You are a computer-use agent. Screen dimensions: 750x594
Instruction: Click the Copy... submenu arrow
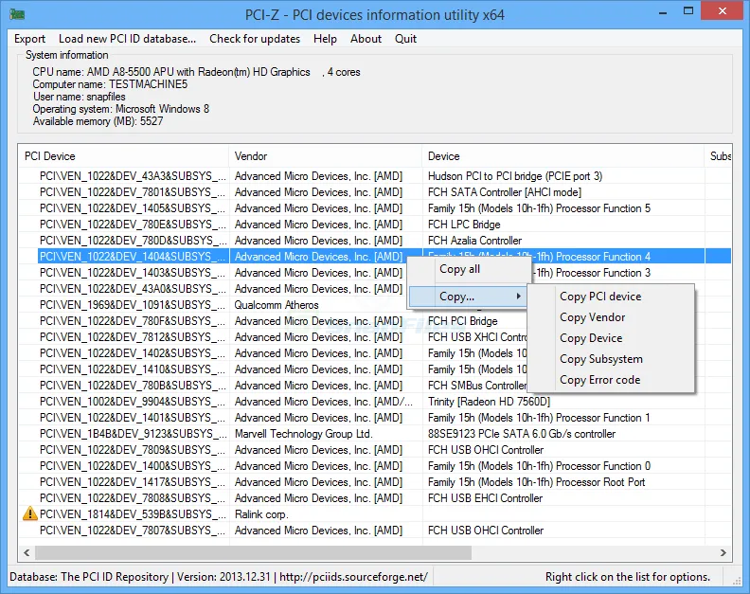tap(519, 297)
